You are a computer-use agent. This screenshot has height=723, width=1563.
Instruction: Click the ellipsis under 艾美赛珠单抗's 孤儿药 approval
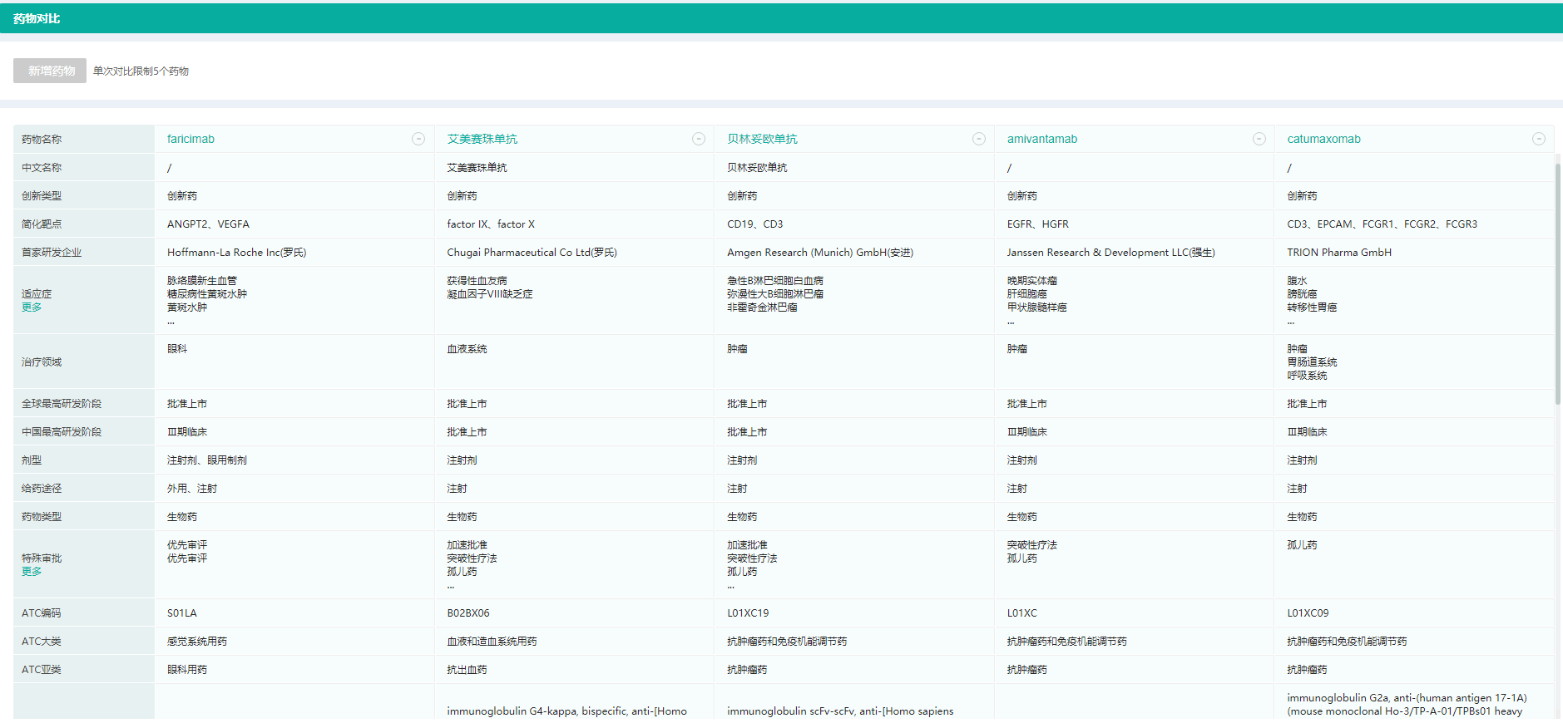coord(451,586)
